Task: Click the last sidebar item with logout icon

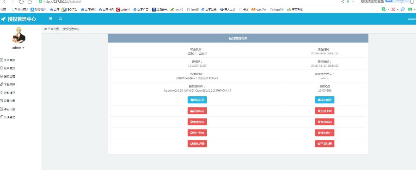Action: point(8,117)
